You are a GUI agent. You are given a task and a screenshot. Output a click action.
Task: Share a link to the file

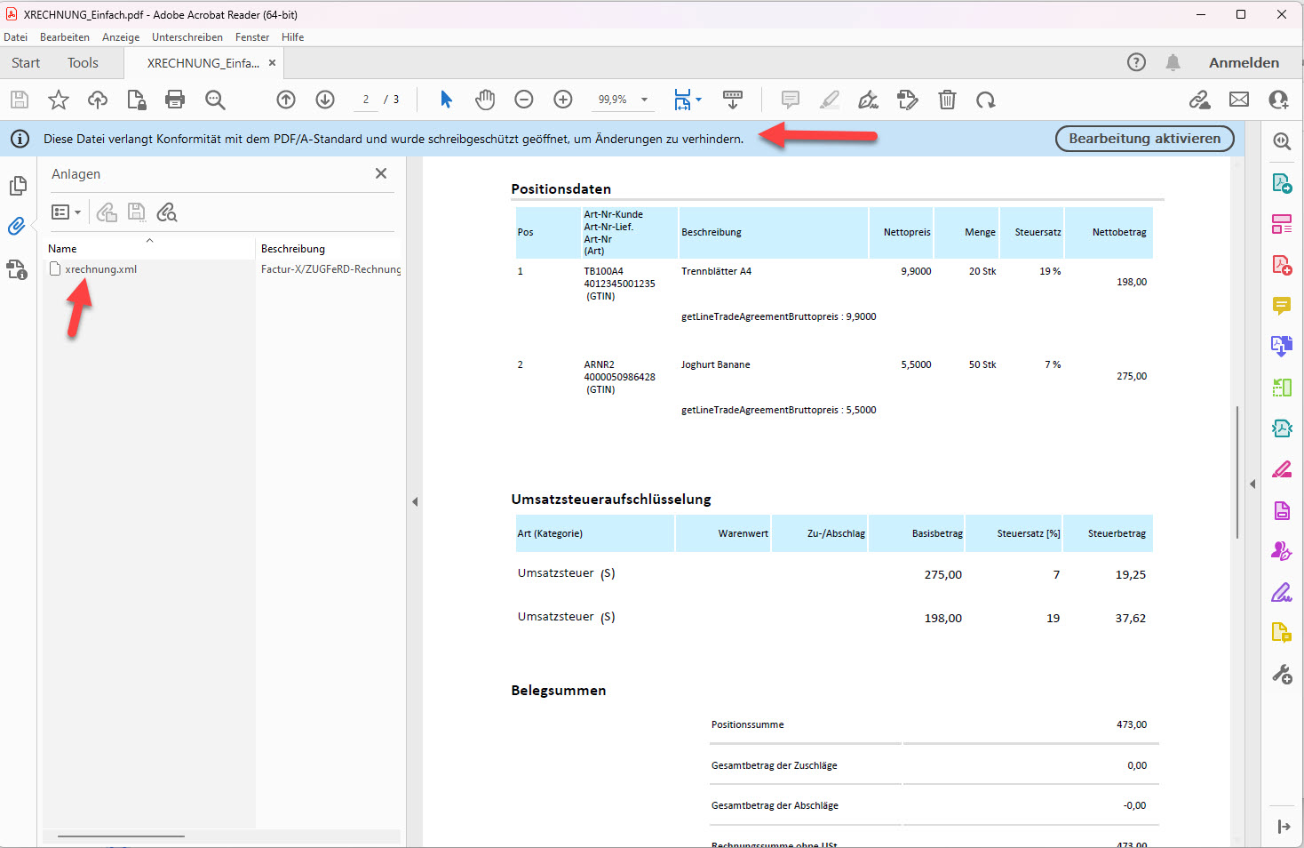click(1200, 100)
